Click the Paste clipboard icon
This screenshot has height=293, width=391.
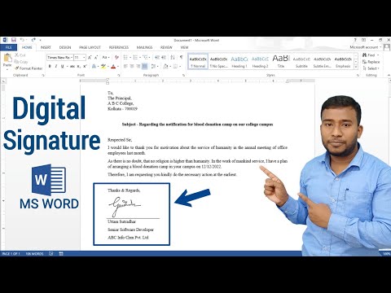[7, 58]
